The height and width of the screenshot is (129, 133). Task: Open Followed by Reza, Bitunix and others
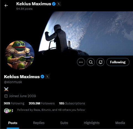(51, 110)
